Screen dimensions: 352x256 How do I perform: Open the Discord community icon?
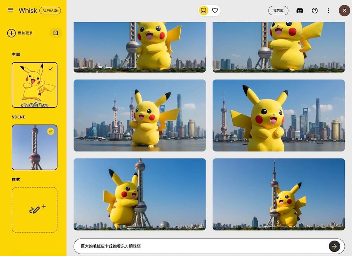click(x=300, y=11)
